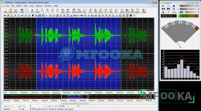Click the Open file toolbar icon

pyautogui.click(x=11, y=10)
